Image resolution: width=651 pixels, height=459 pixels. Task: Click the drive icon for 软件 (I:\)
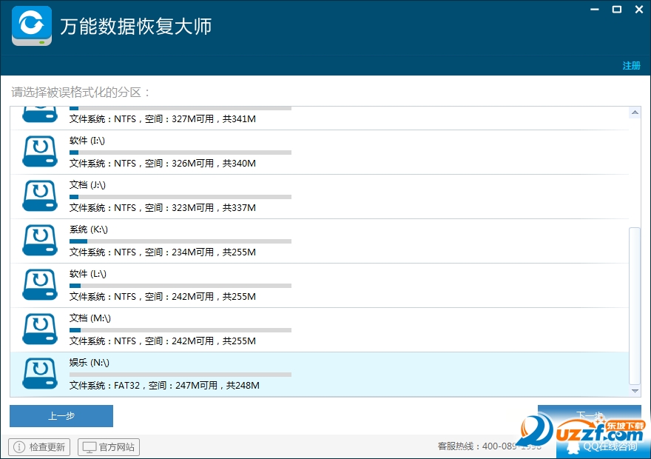(40, 152)
